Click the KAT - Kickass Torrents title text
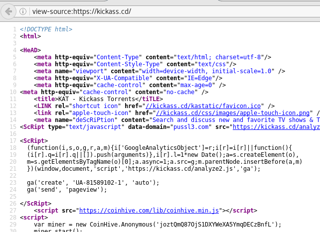 click(97, 99)
